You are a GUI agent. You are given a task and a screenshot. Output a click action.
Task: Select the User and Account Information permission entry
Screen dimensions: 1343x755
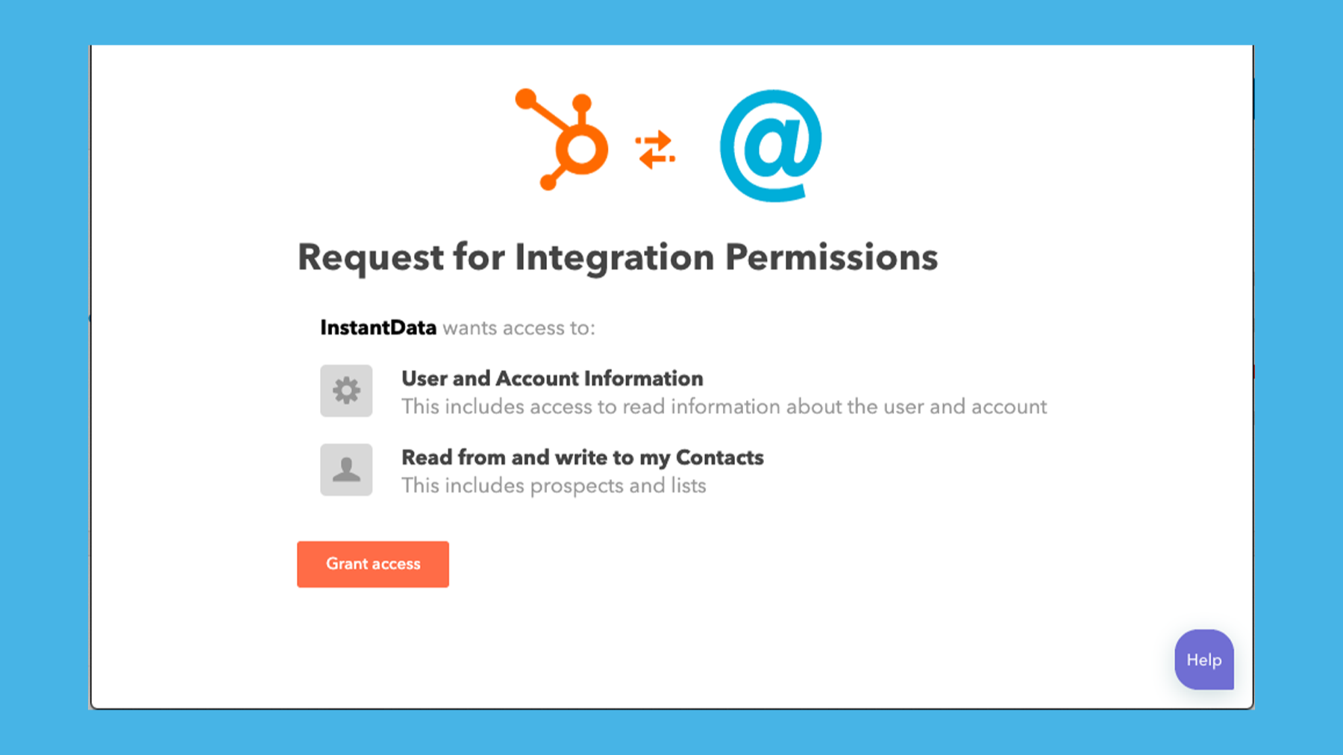tap(551, 378)
